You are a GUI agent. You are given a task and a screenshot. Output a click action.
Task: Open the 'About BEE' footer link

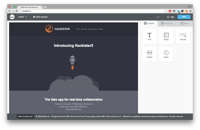point(101,116)
